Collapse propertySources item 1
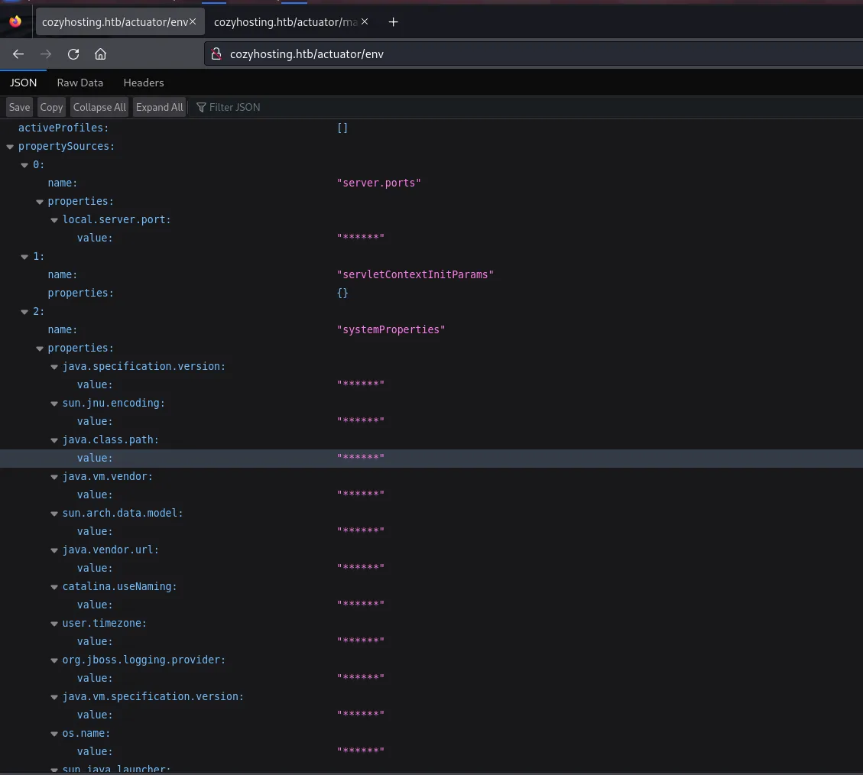The height and width of the screenshot is (775, 863). coord(24,257)
